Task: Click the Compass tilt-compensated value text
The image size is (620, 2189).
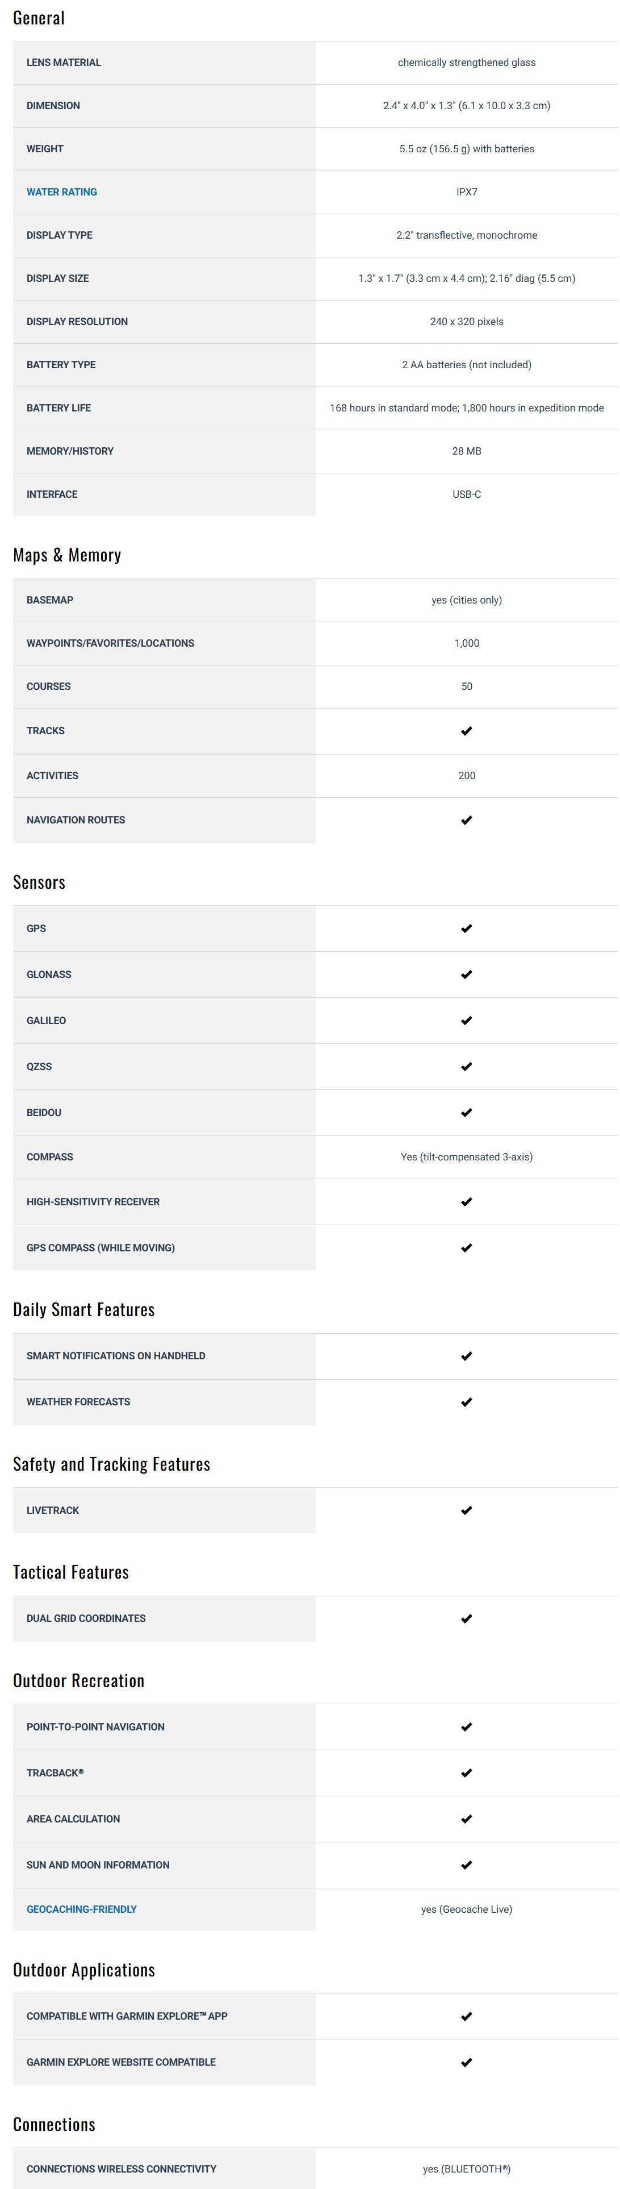Action: (466, 1156)
